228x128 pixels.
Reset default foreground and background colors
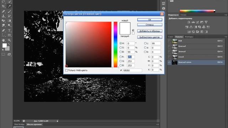click(x=3, y=50)
